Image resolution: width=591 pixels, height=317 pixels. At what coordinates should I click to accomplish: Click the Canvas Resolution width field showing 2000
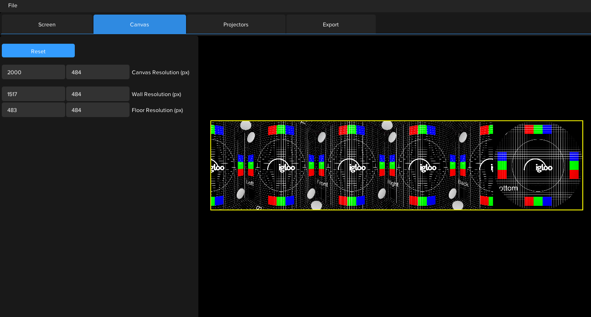pos(33,72)
